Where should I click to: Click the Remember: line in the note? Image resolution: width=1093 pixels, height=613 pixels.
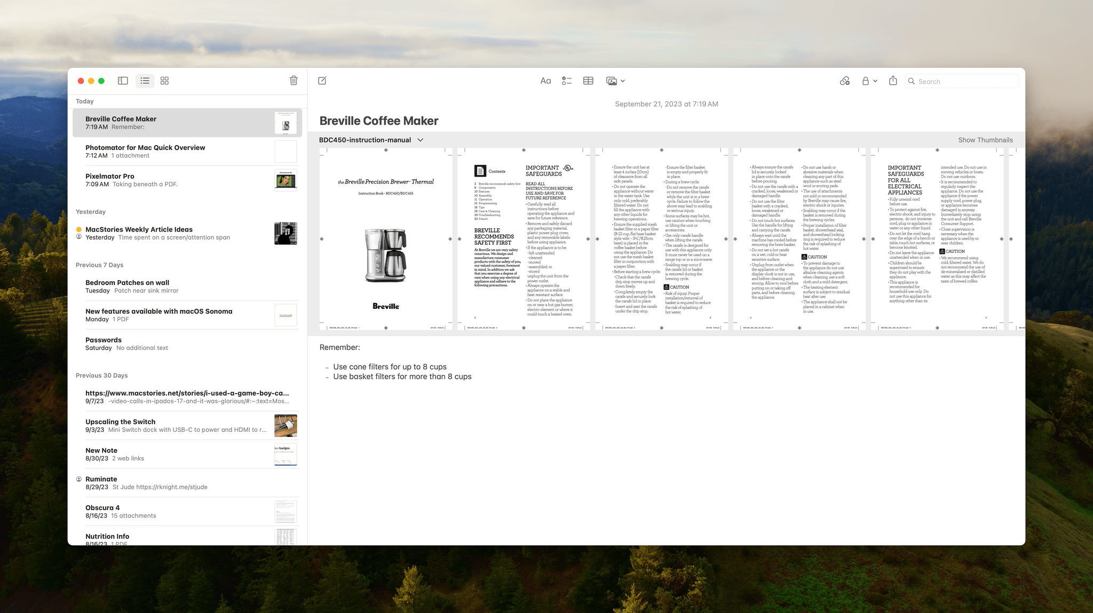(339, 347)
